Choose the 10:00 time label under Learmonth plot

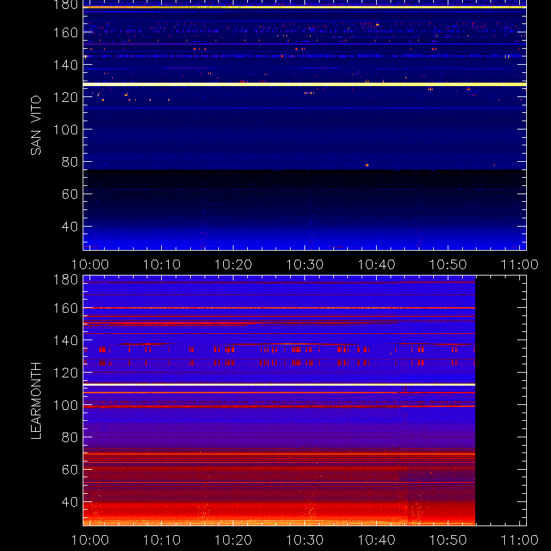pyautogui.click(x=90, y=540)
